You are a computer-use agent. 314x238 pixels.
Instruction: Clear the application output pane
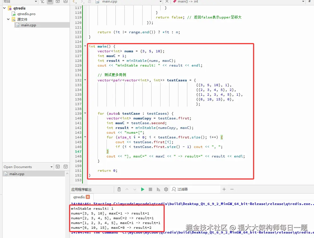click(119, 189)
